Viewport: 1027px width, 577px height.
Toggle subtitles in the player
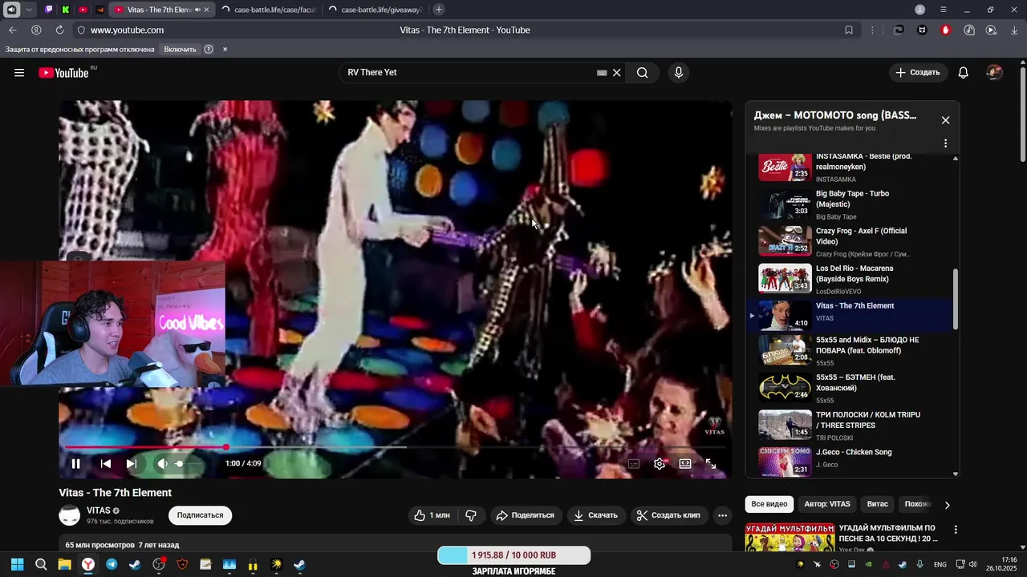(634, 463)
